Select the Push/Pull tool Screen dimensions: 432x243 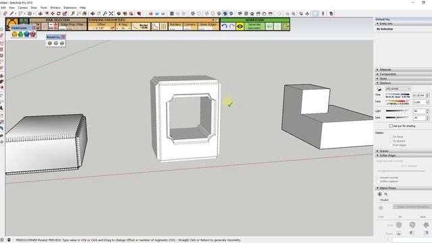click(x=40, y=13)
